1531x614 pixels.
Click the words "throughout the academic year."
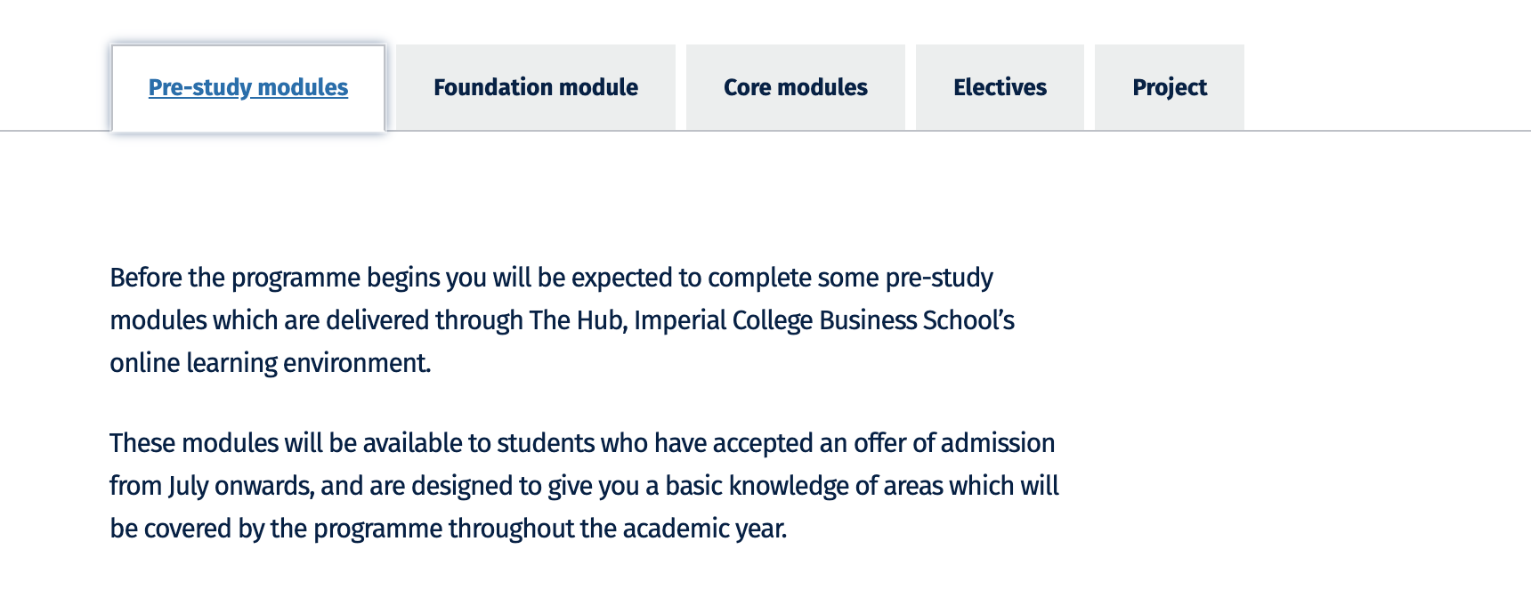(618, 529)
